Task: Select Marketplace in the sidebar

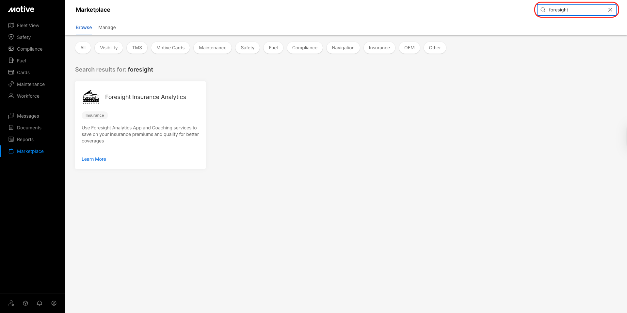Action: click(x=30, y=151)
